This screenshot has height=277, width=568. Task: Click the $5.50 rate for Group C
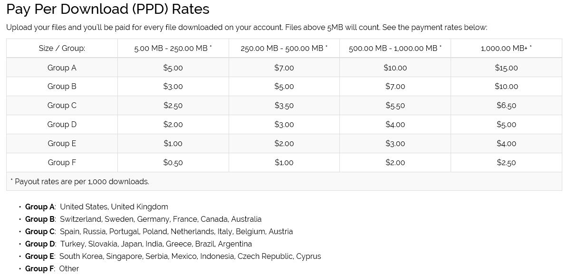(395, 106)
